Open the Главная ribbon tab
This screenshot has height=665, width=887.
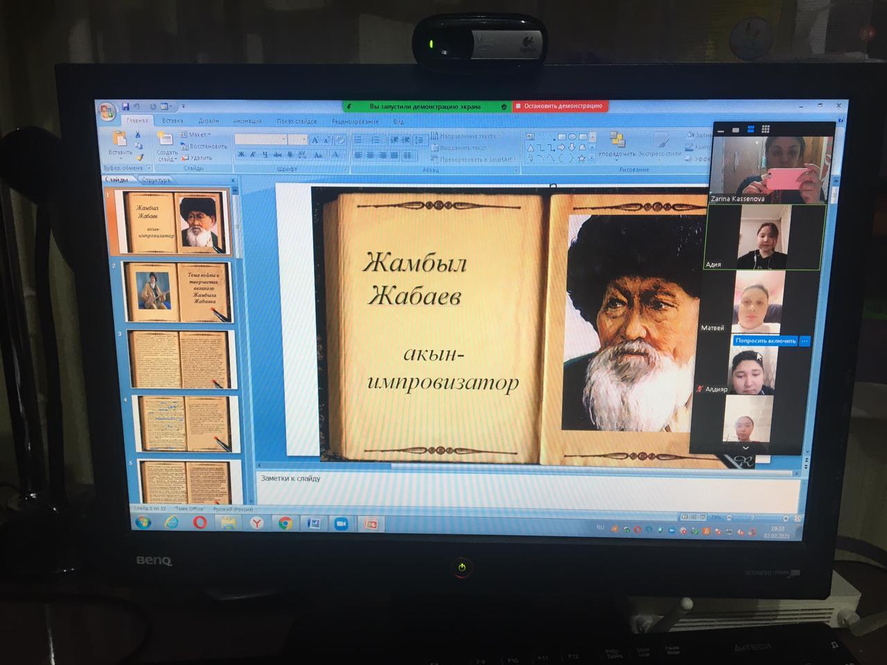137,121
